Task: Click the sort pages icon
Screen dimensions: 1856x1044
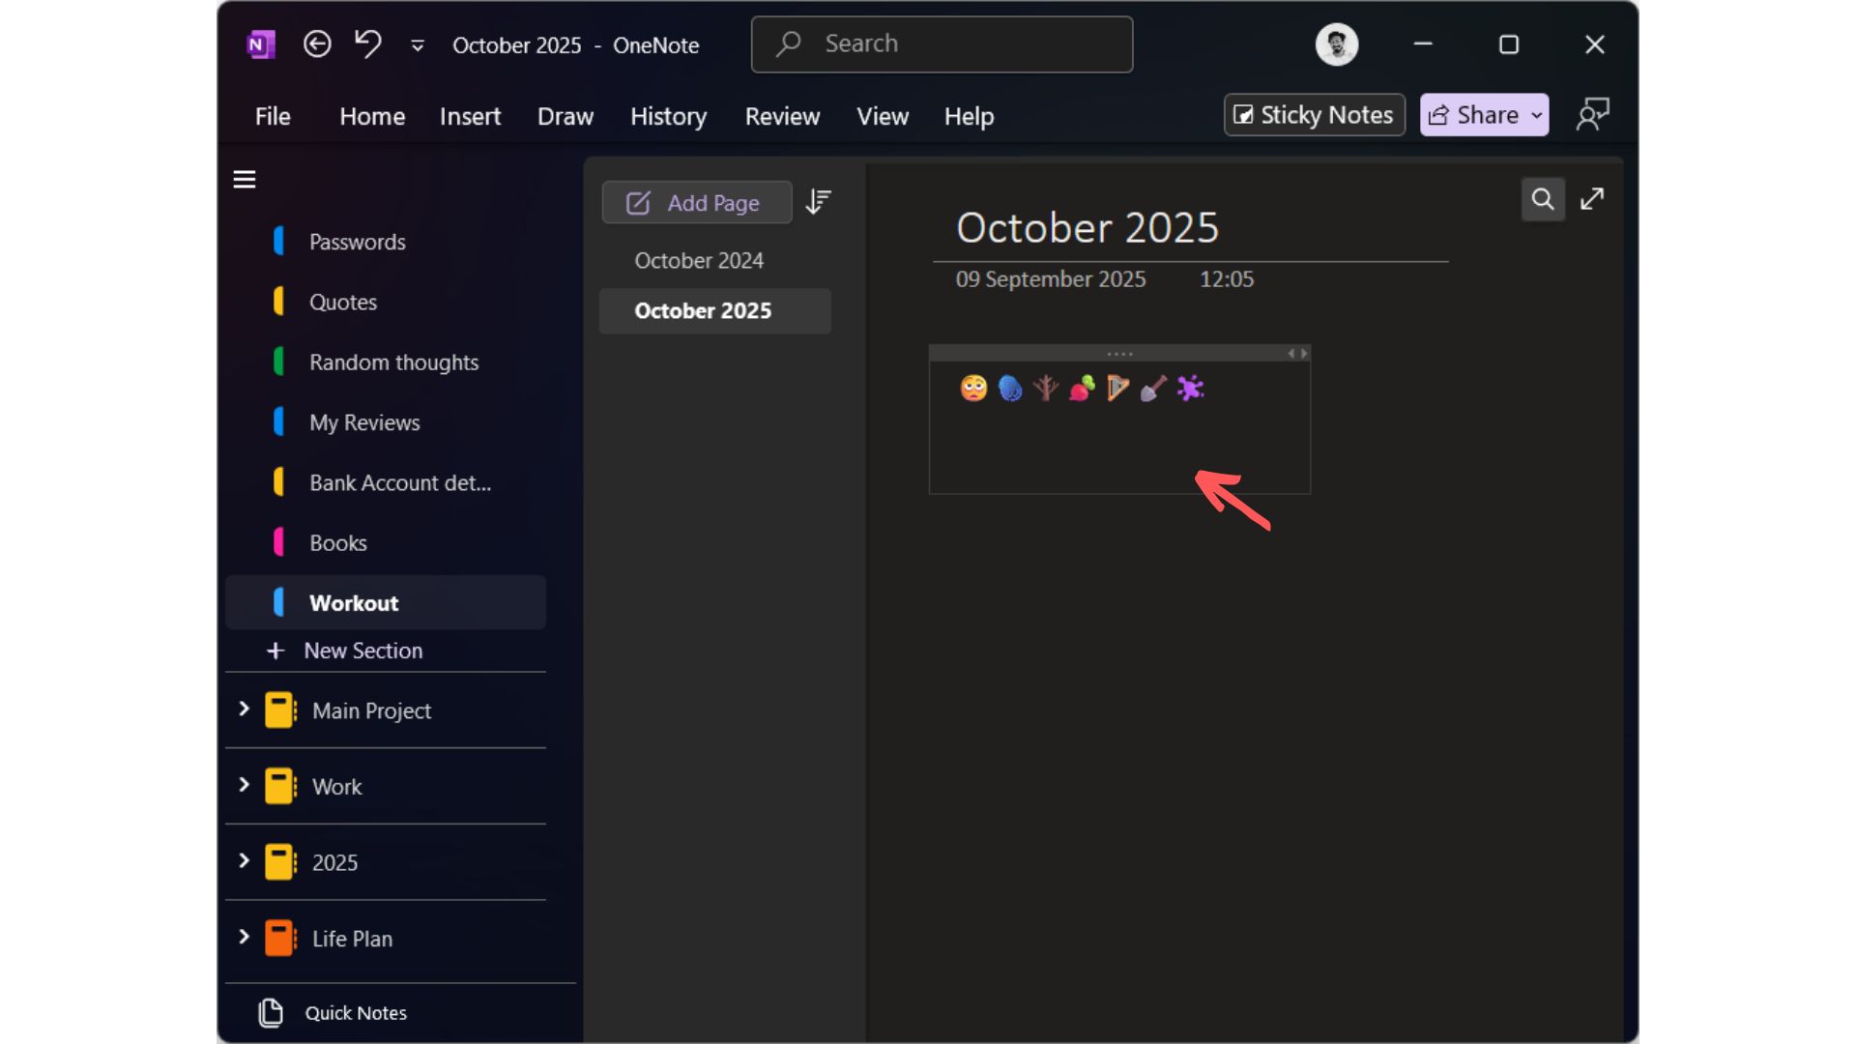Action: click(819, 201)
